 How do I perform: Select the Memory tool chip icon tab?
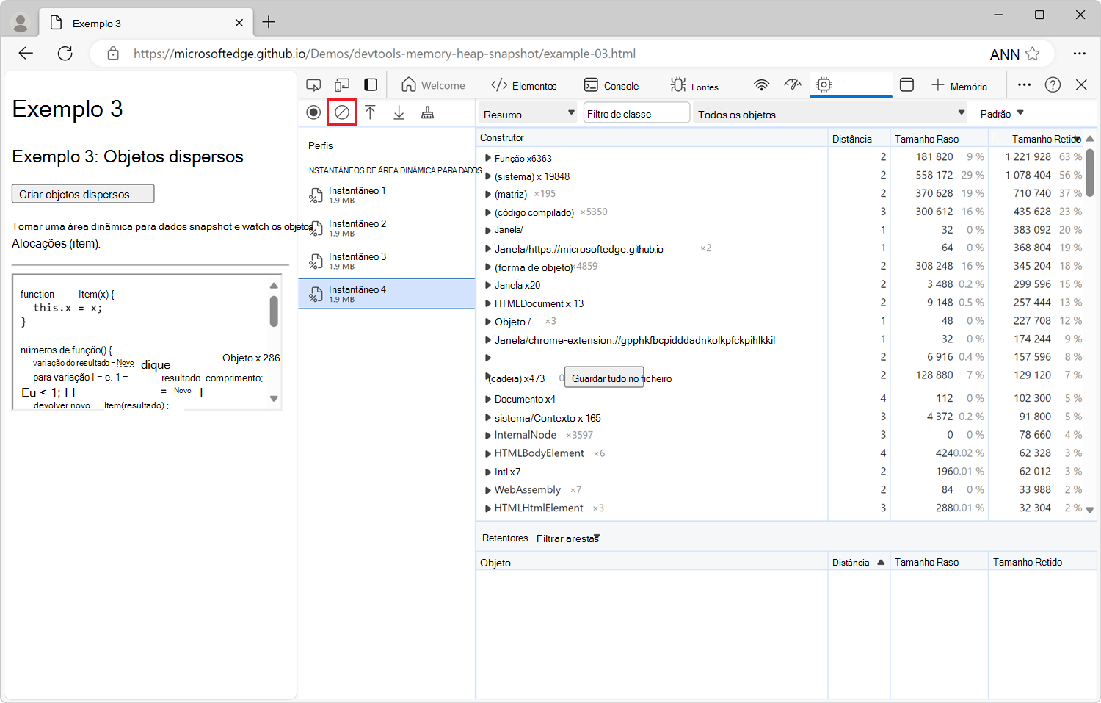[824, 85]
